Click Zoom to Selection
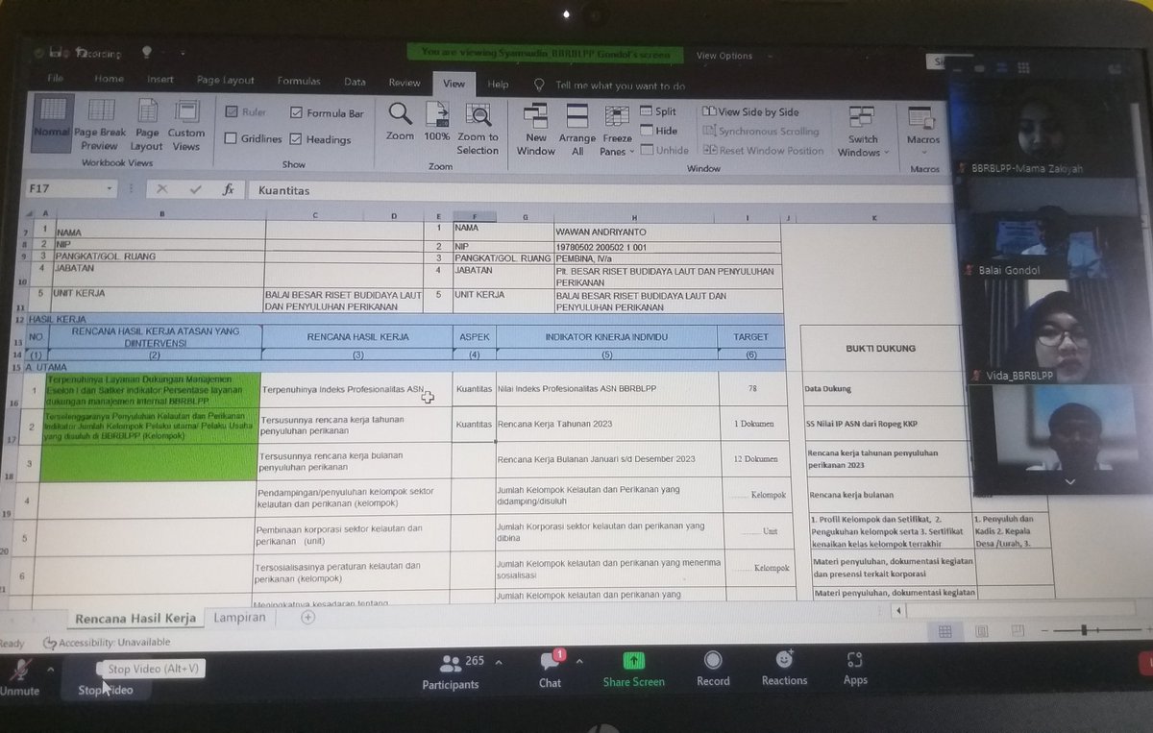This screenshot has height=733, width=1153. [478, 129]
